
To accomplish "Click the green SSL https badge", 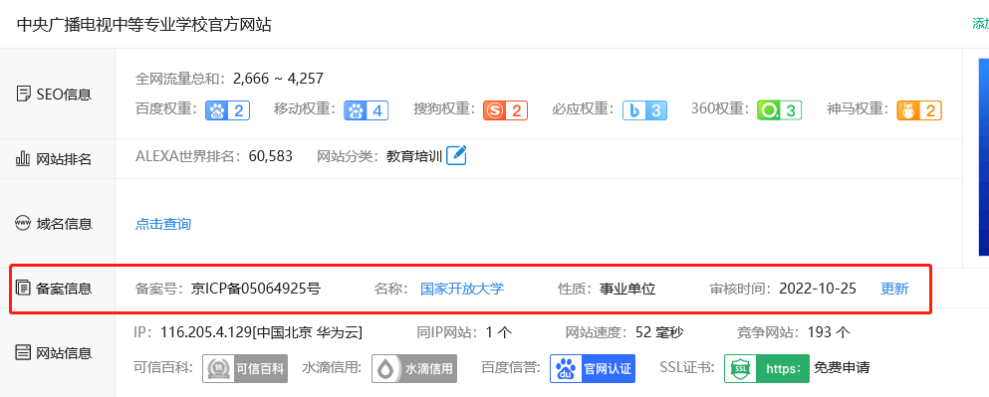I will [x=766, y=368].
